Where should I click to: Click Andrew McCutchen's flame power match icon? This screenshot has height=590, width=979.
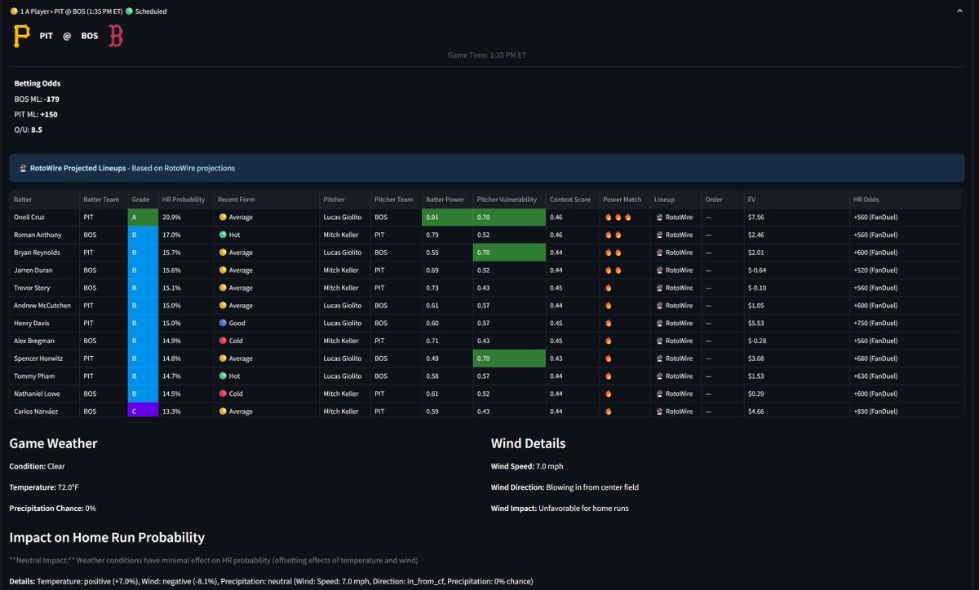pyautogui.click(x=608, y=306)
